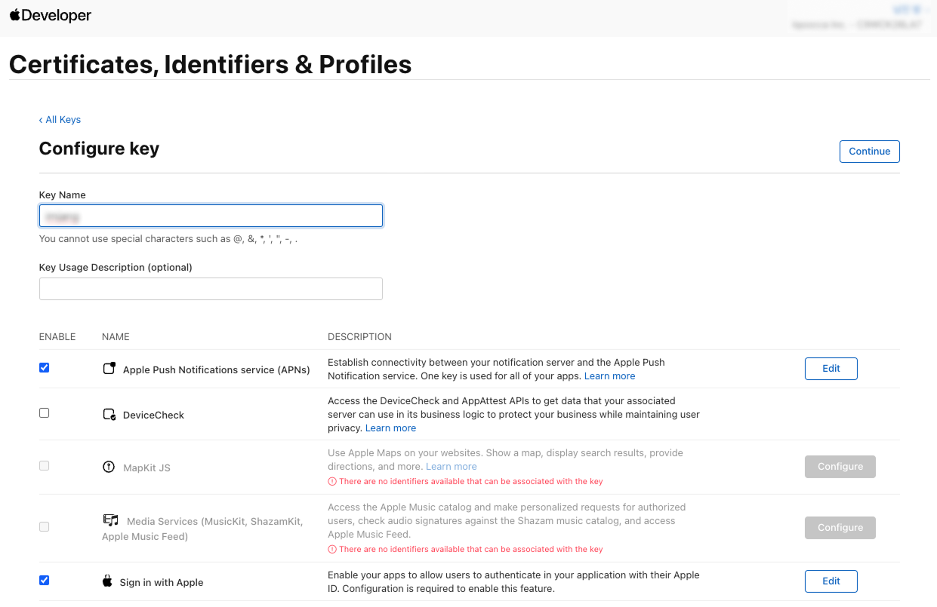The image size is (937, 607).
Task: Enable the DeviceCheck checkbox
Action: (x=44, y=413)
